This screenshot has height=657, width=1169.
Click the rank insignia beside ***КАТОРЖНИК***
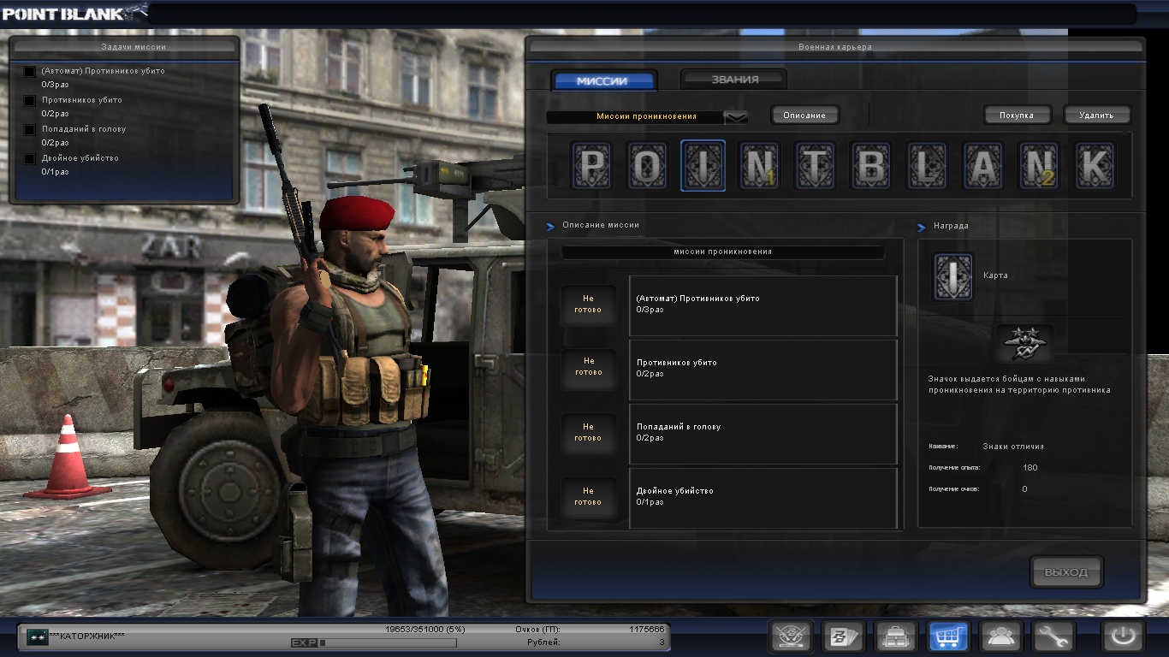[37, 636]
